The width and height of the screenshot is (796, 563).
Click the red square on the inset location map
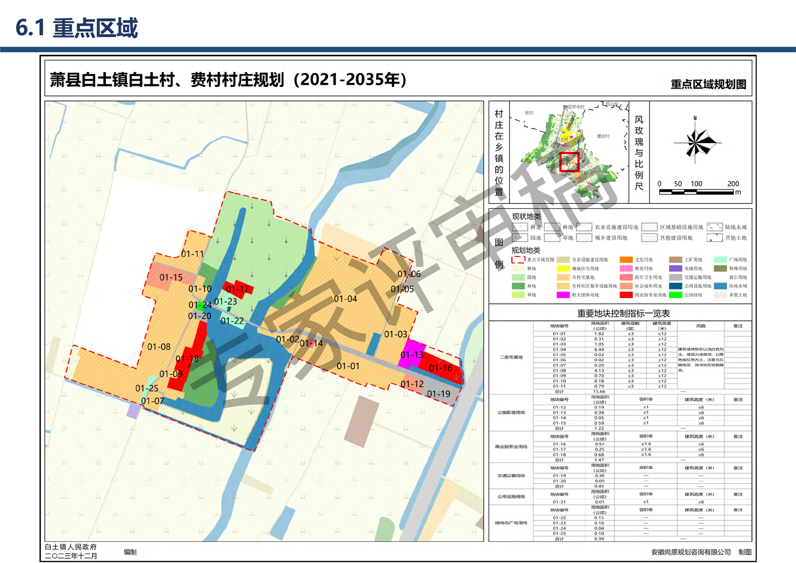point(569,162)
